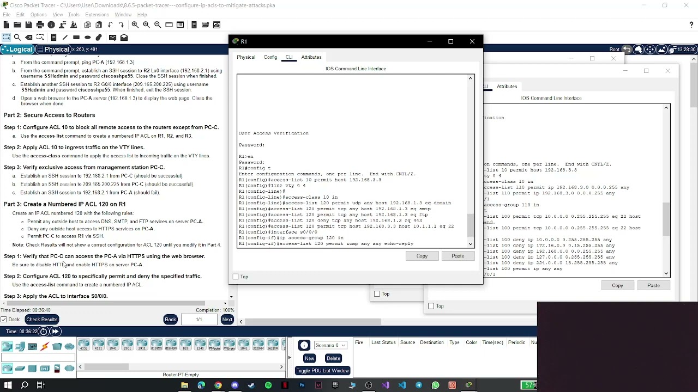Choose the Delete tool icon
The image size is (698, 392).
(x=29, y=37)
